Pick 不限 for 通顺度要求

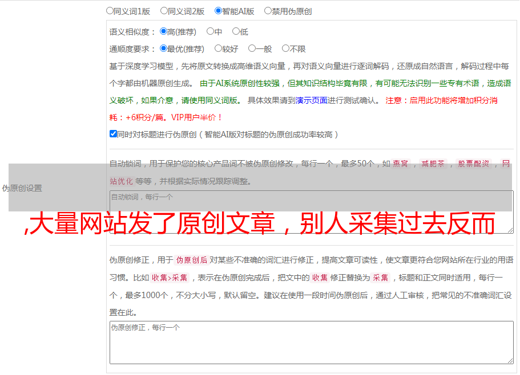click(x=285, y=48)
